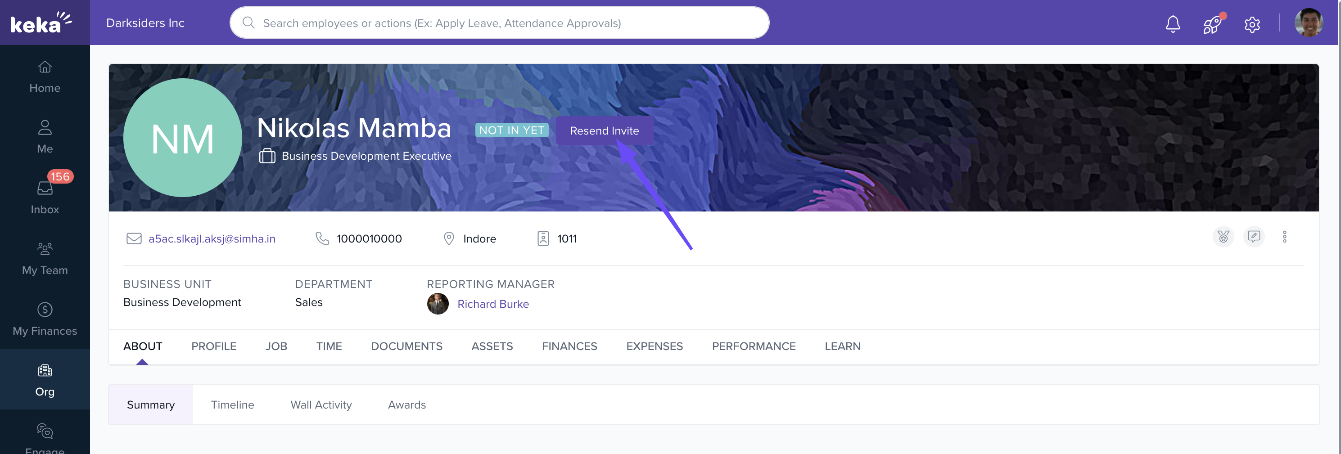Open My Finances section
The width and height of the screenshot is (1341, 454).
[x=45, y=319]
